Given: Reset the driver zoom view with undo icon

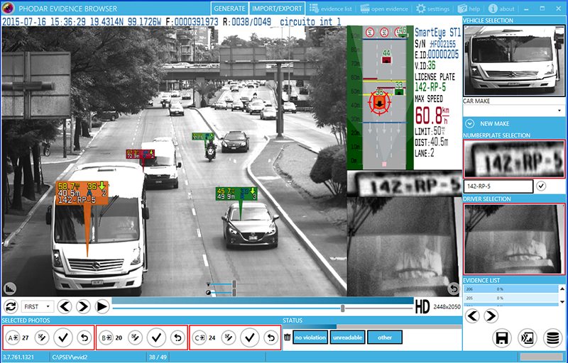Looking at the screenshot, I should point(454,289).
